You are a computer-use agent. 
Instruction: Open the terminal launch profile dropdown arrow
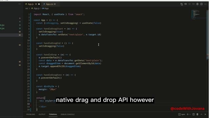pos(190,114)
